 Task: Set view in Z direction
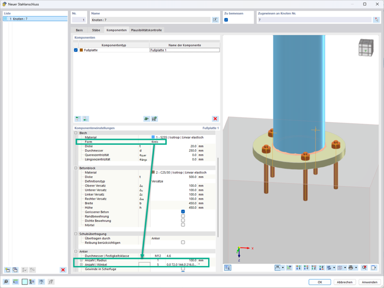[314, 268]
